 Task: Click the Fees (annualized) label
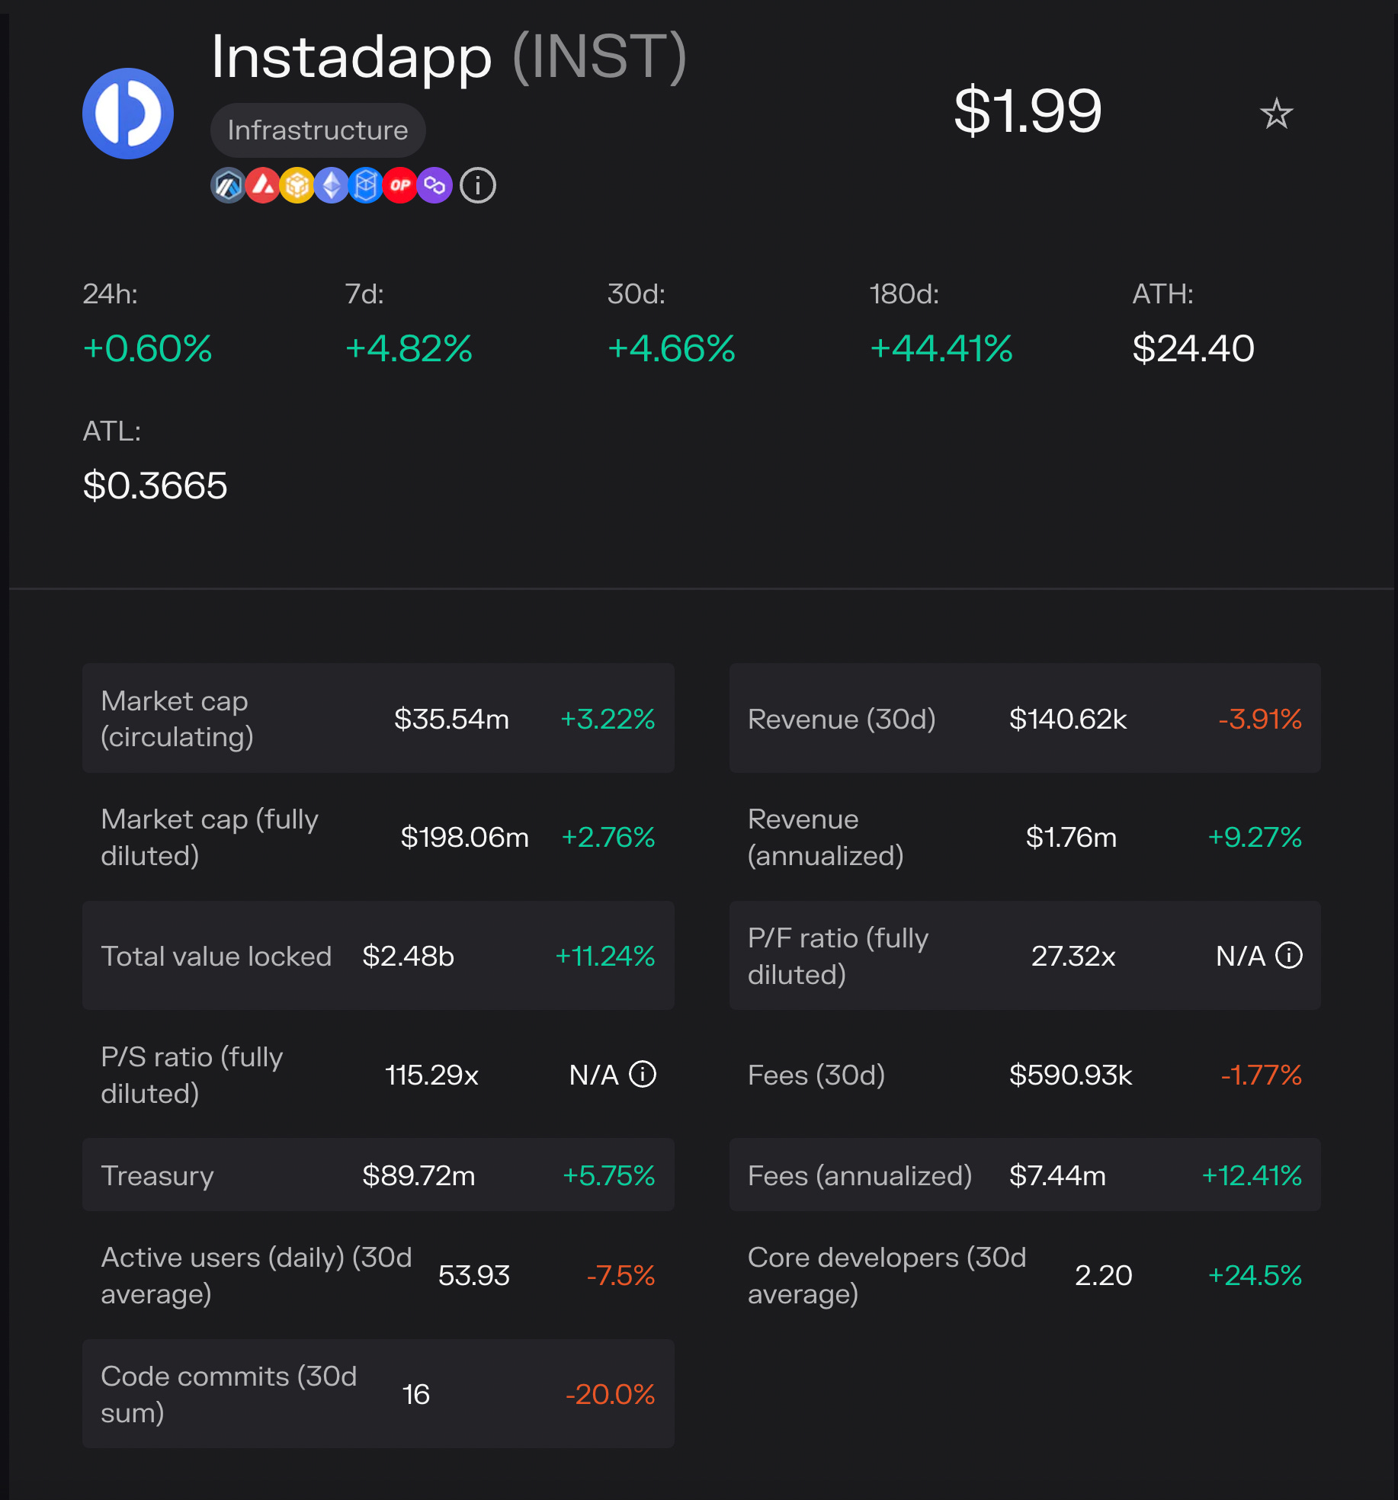coord(860,1175)
